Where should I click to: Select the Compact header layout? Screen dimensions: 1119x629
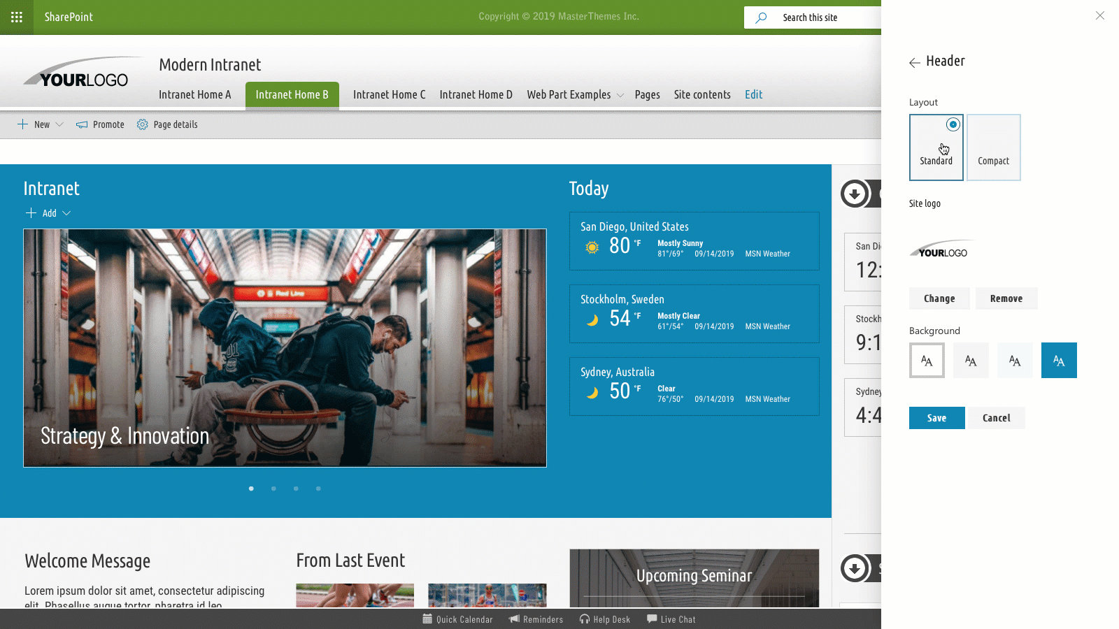click(993, 147)
